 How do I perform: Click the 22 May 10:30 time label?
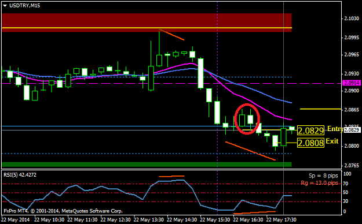(49, 219)
